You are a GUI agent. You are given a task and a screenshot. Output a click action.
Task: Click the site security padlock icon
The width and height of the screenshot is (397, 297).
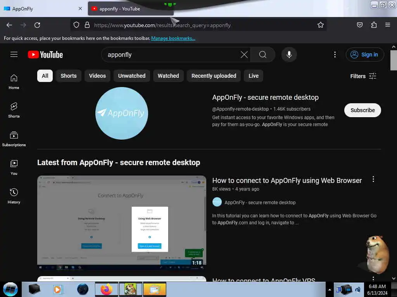[87, 25]
